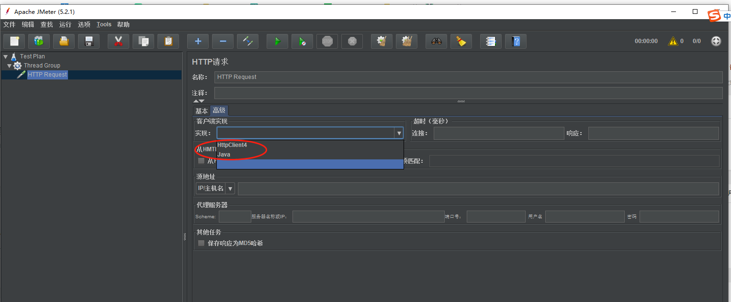This screenshot has height=302, width=731.
Task: Open the 运行 menu
Action: (65, 24)
